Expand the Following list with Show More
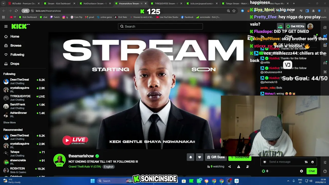The image size is (329, 185). tap(10, 123)
